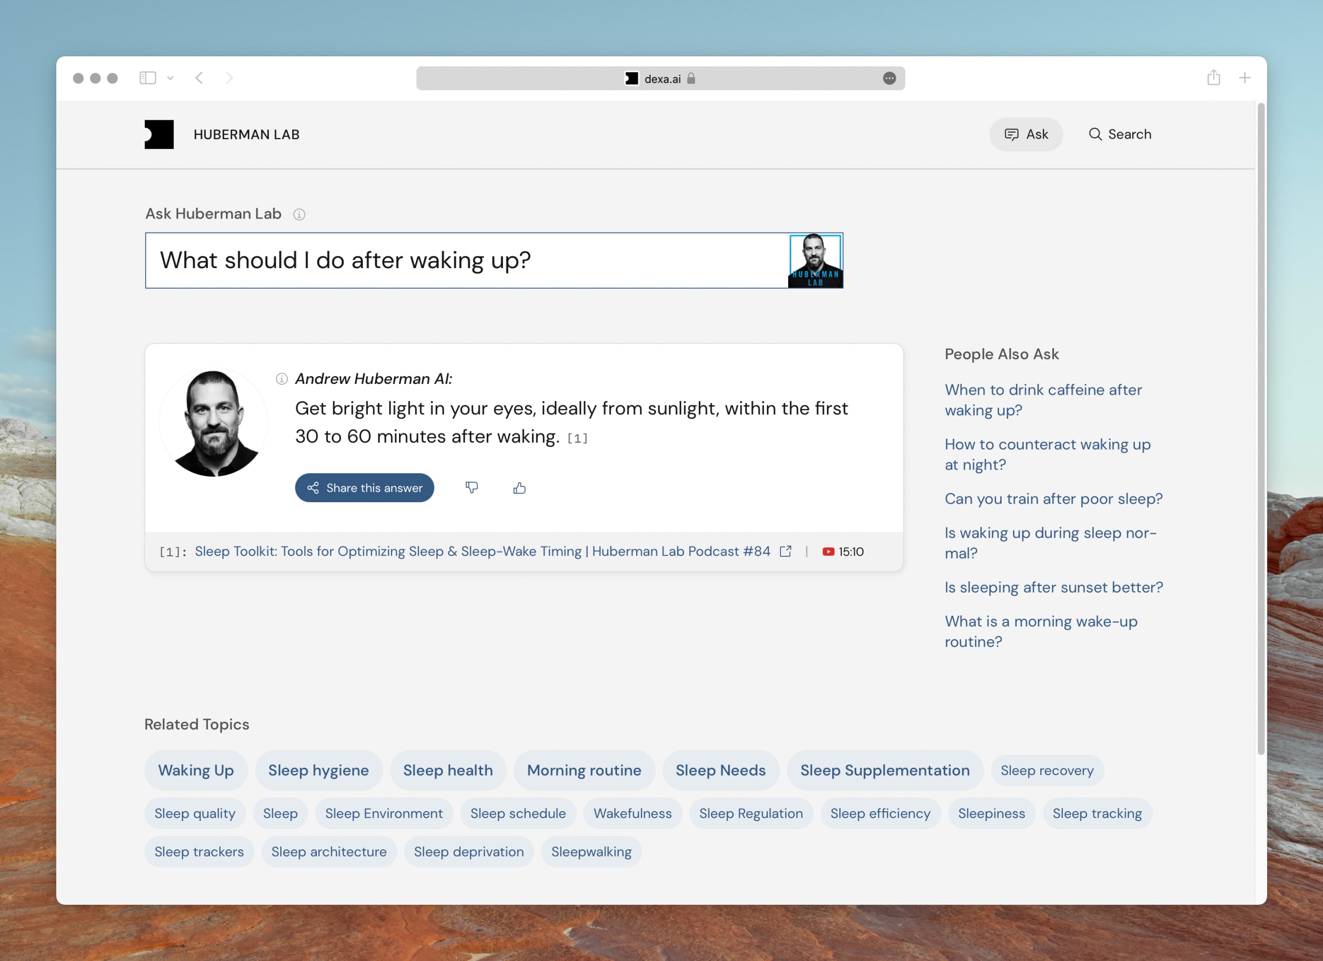
Task: Select the Sleep Supplementation topic chip
Action: [885, 770]
